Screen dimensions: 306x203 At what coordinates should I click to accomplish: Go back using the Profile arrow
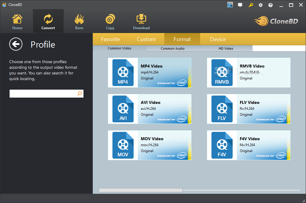16,44
